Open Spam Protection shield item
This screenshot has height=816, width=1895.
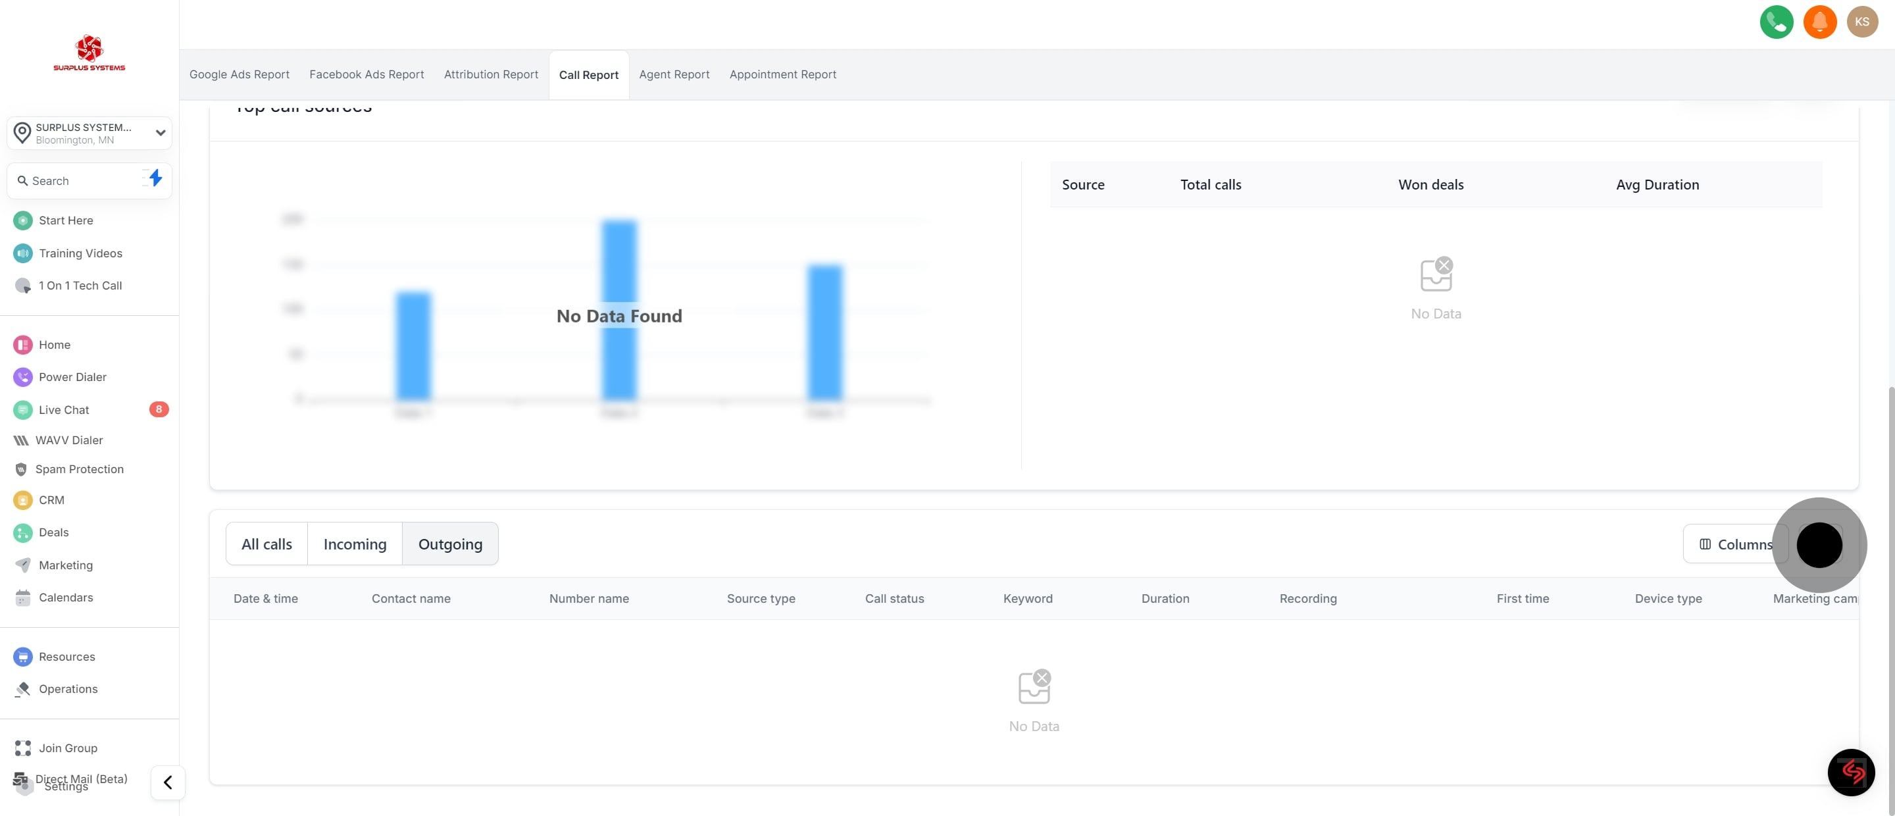tap(79, 469)
